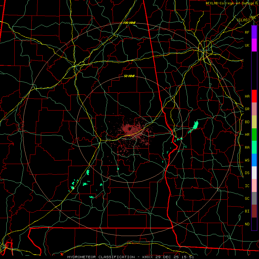Viewport: 259px width, 259px height.
Task: Pick the HR heavy rain green swatch
Action: tap(254, 135)
